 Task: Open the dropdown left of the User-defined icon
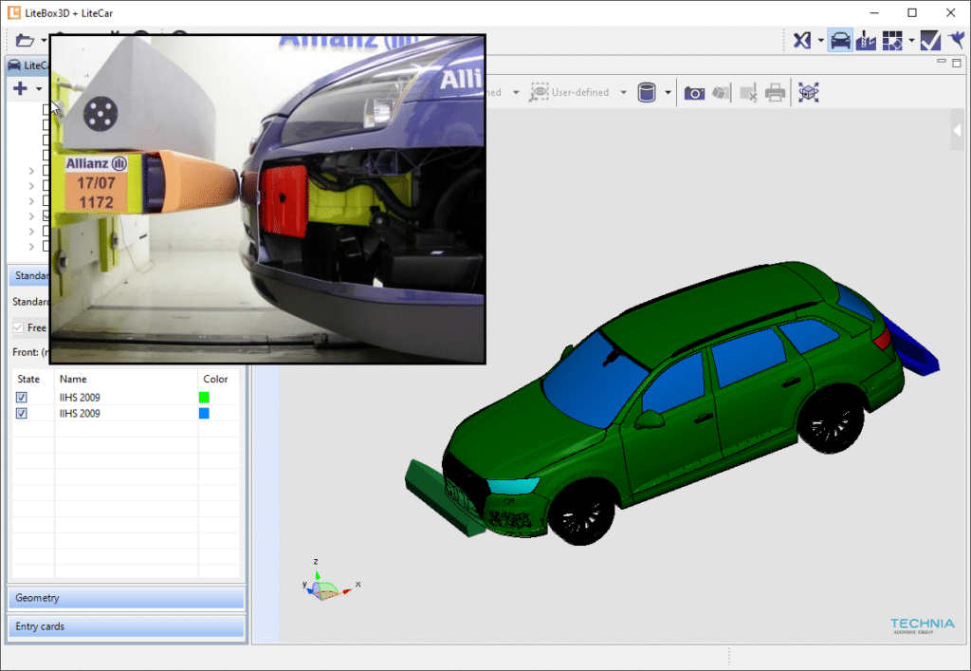(516, 92)
